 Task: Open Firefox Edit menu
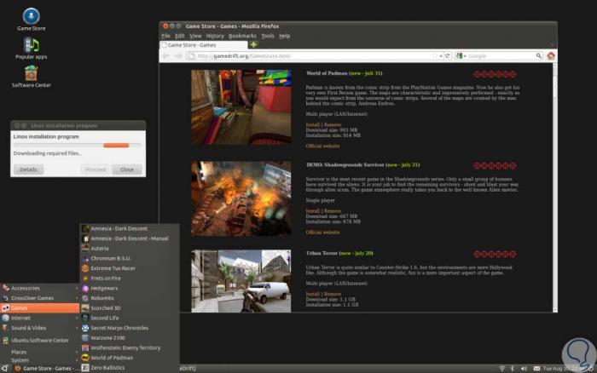(x=180, y=36)
